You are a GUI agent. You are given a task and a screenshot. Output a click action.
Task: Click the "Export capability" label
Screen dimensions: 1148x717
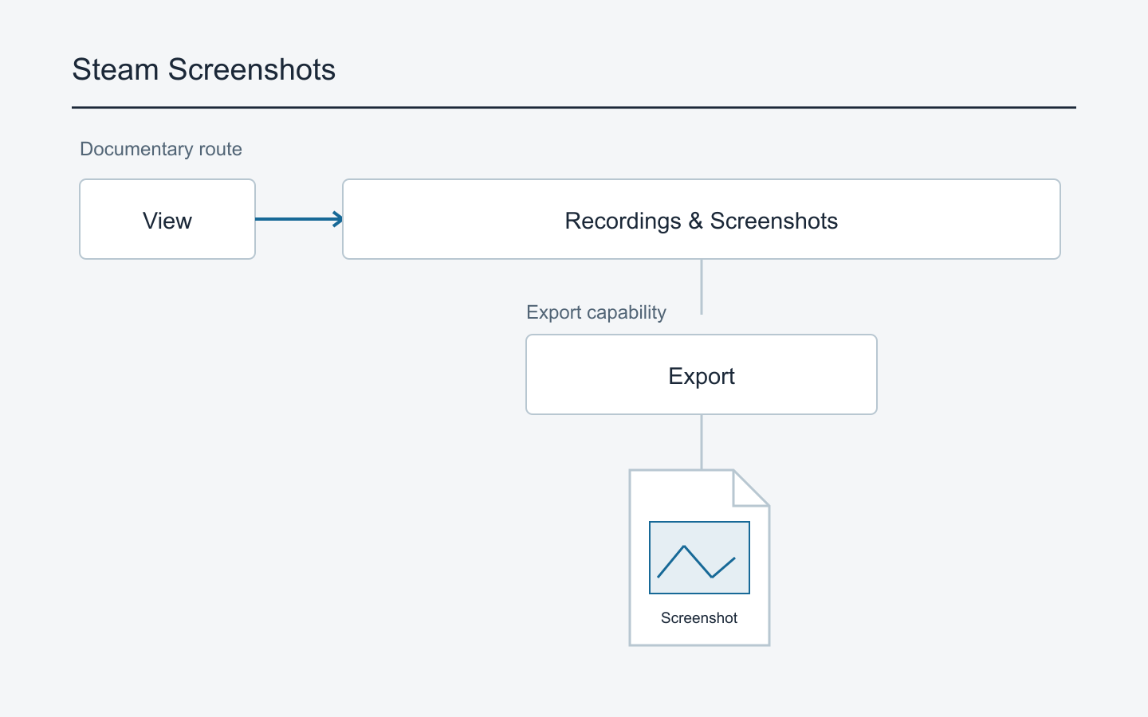pyautogui.click(x=596, y=312)
